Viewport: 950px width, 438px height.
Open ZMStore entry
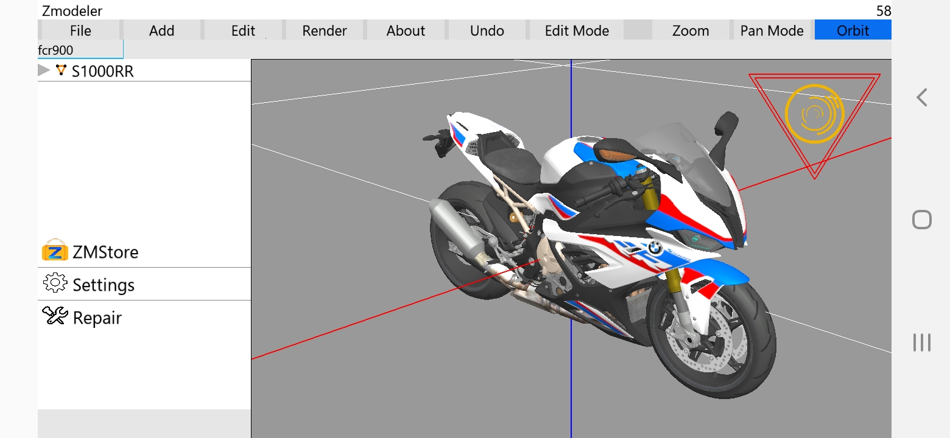pyautogui.click(x=144, y=251)
